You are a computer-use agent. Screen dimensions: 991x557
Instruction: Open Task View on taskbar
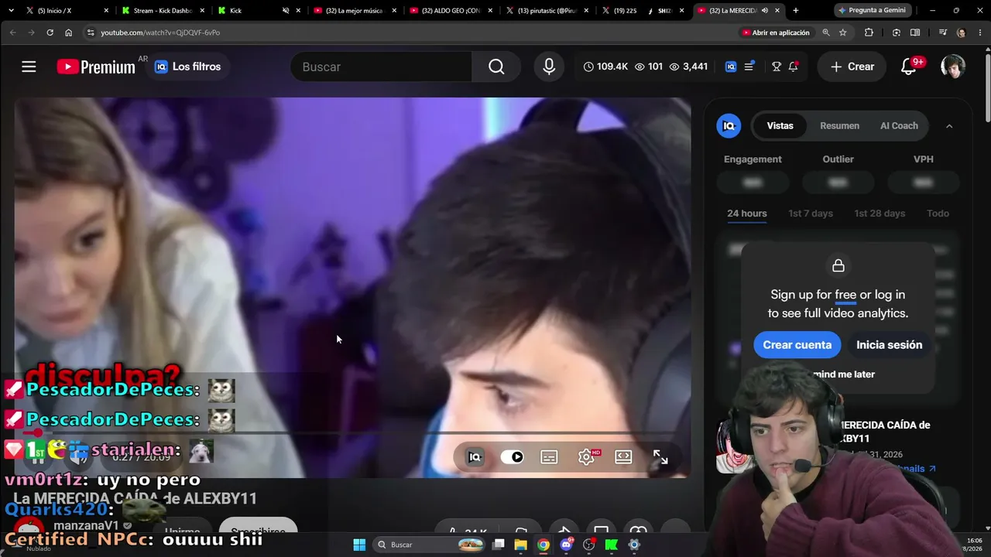[499, 545]
